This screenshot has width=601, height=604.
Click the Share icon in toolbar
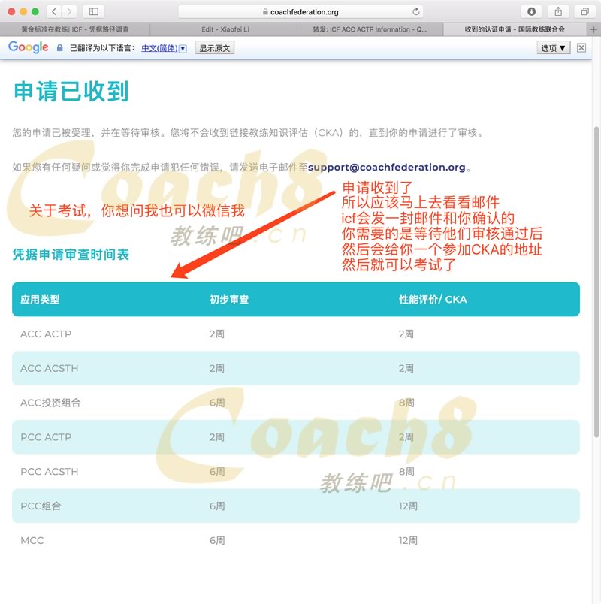pyautogui.click(x=558, y=11)
